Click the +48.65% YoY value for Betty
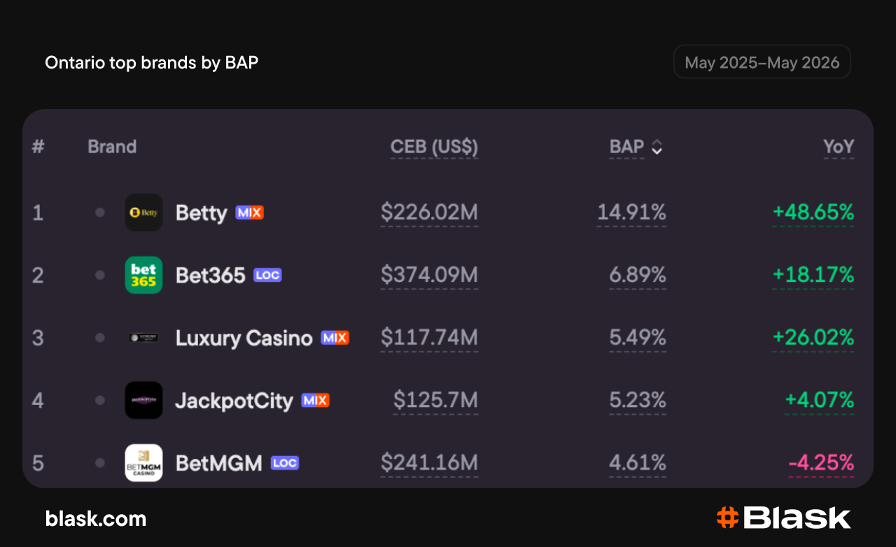The width and height of the screenshot is (896, 547). [813, 212]
